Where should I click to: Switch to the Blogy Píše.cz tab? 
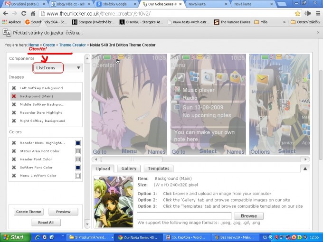point(70,4)
